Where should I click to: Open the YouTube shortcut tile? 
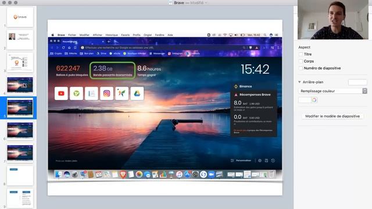coord(61,93)
